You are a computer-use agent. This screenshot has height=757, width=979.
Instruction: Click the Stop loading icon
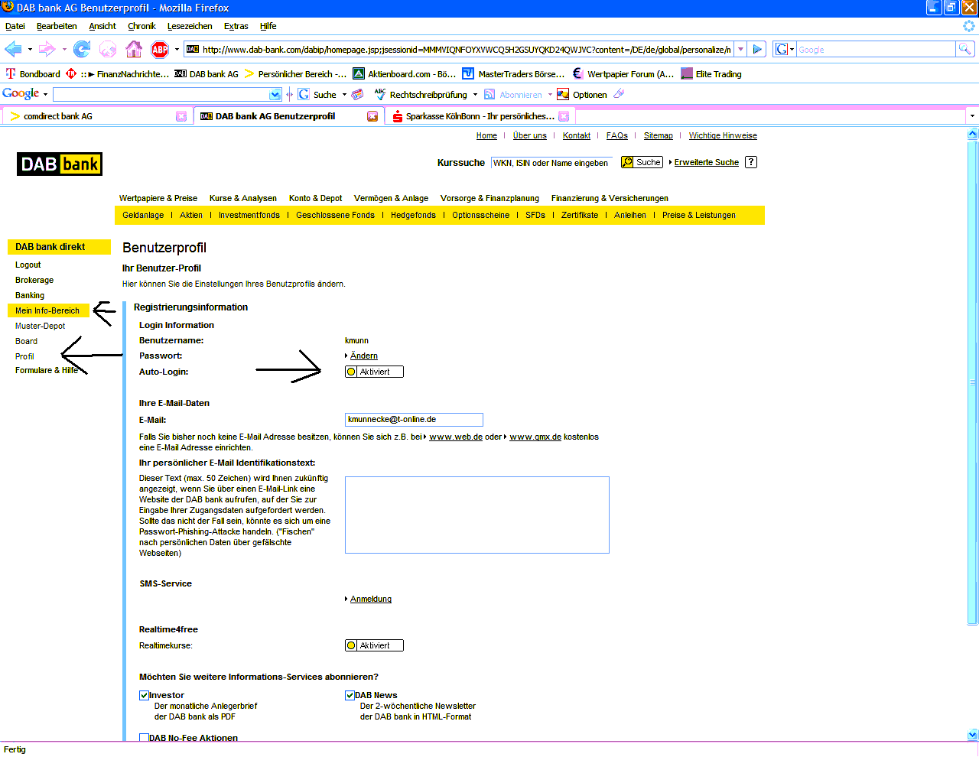tap(108, 50)
